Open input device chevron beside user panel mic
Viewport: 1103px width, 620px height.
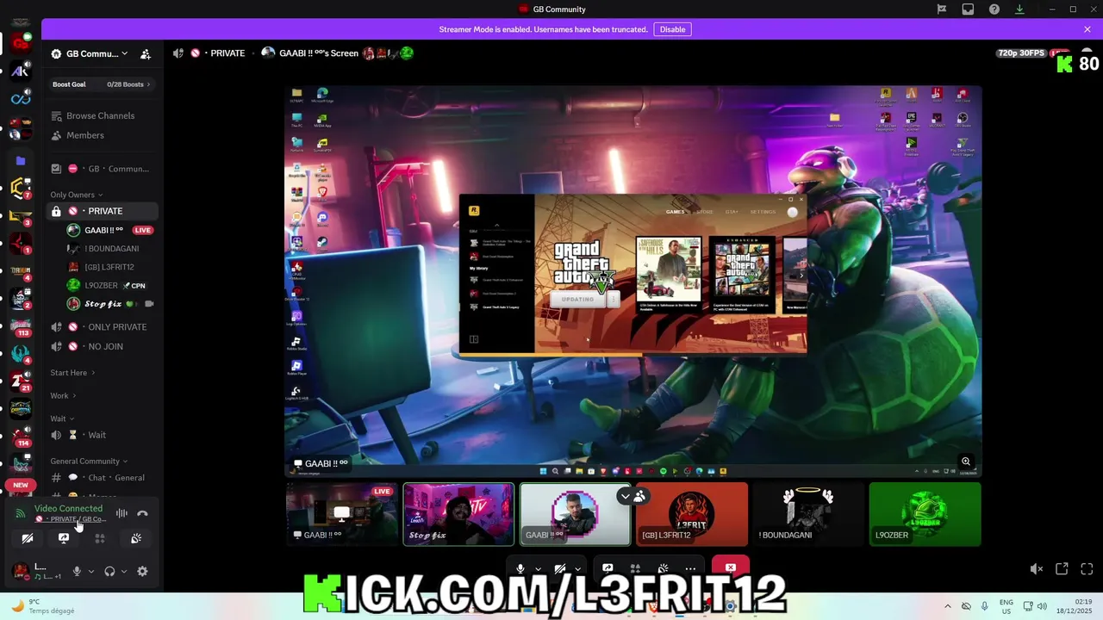click(90, 571)
